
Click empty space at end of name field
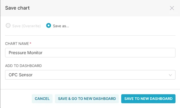pyautogui.click(x=109, y=53)
